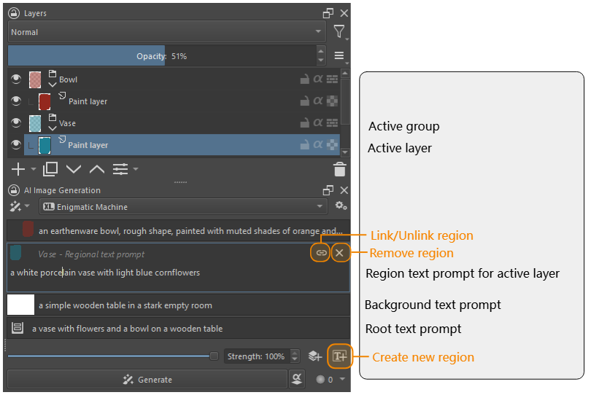Hide the Paint layer under Bowl
The width and height of the screenshot is (591, 395).
(x=16, y=101)
